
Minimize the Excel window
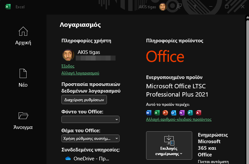pyautogui.click(x=211, y=7)
